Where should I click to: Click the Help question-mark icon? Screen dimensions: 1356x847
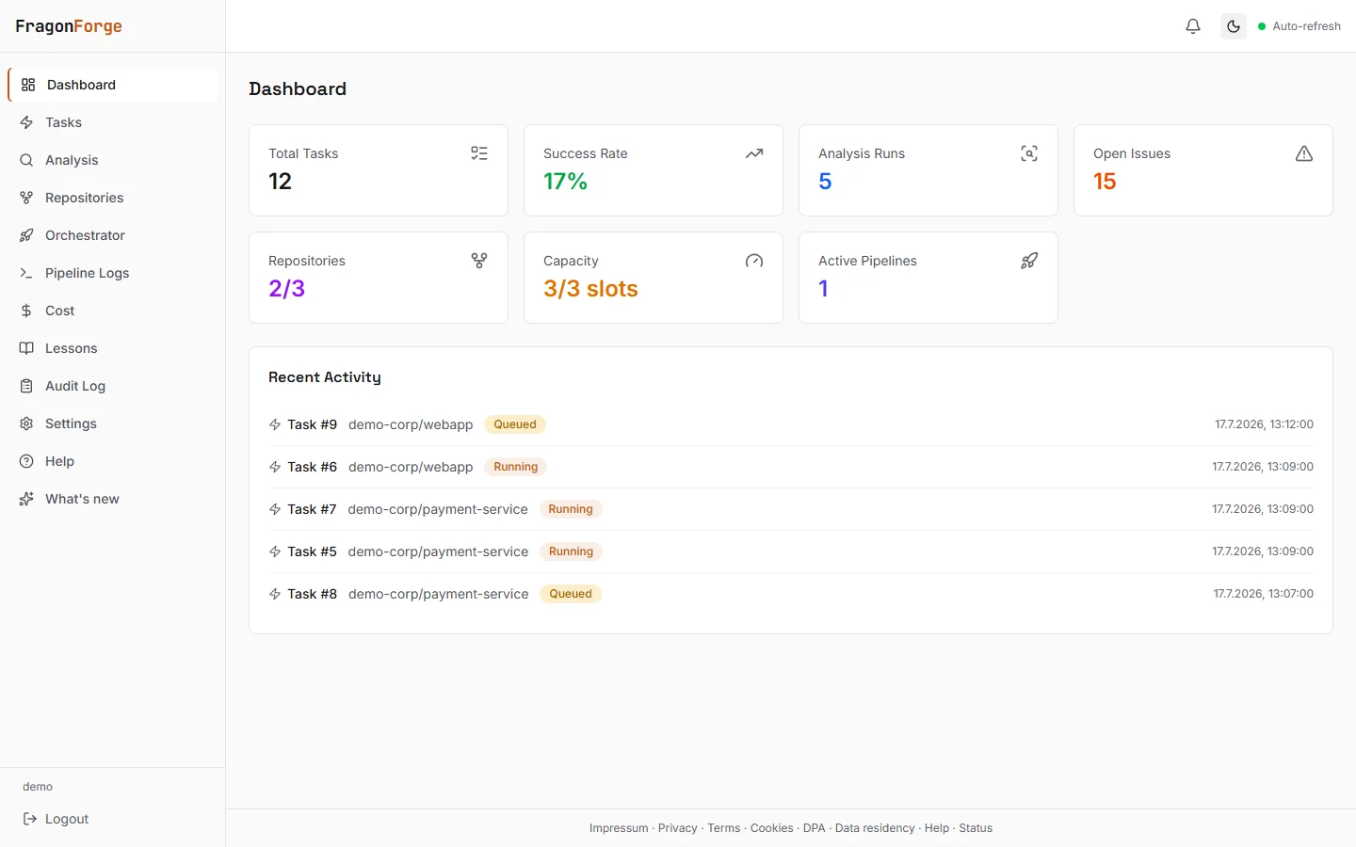coord(26,461)
